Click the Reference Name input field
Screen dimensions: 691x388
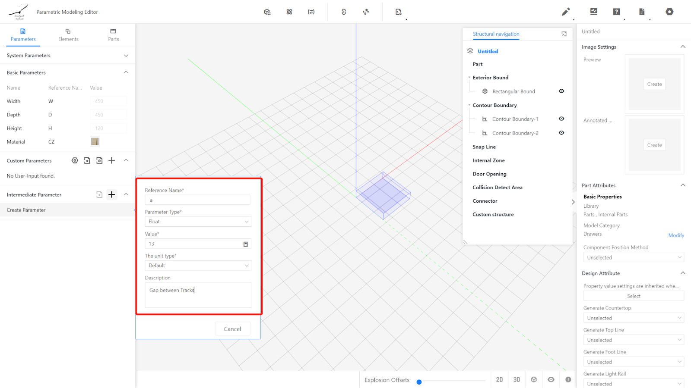pyautogui.click(x=197, y=200)
